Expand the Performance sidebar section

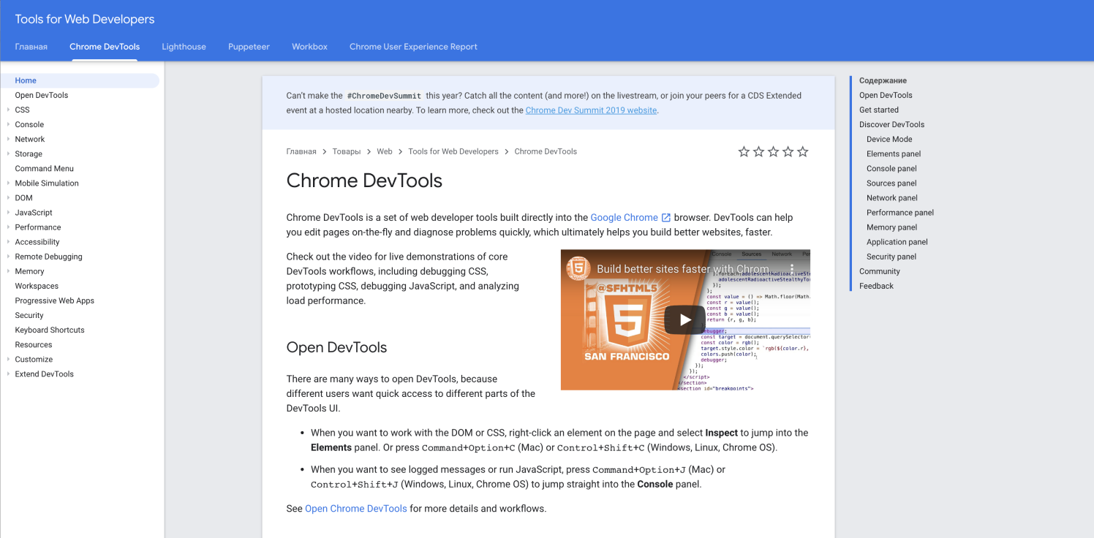click(8, 227)
